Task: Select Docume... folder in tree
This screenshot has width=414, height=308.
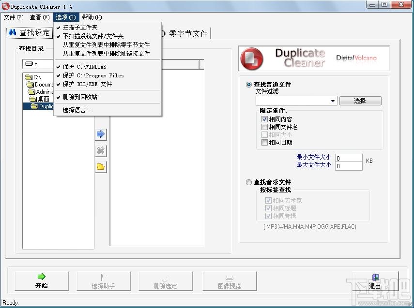Action: [x=40, y=85]
